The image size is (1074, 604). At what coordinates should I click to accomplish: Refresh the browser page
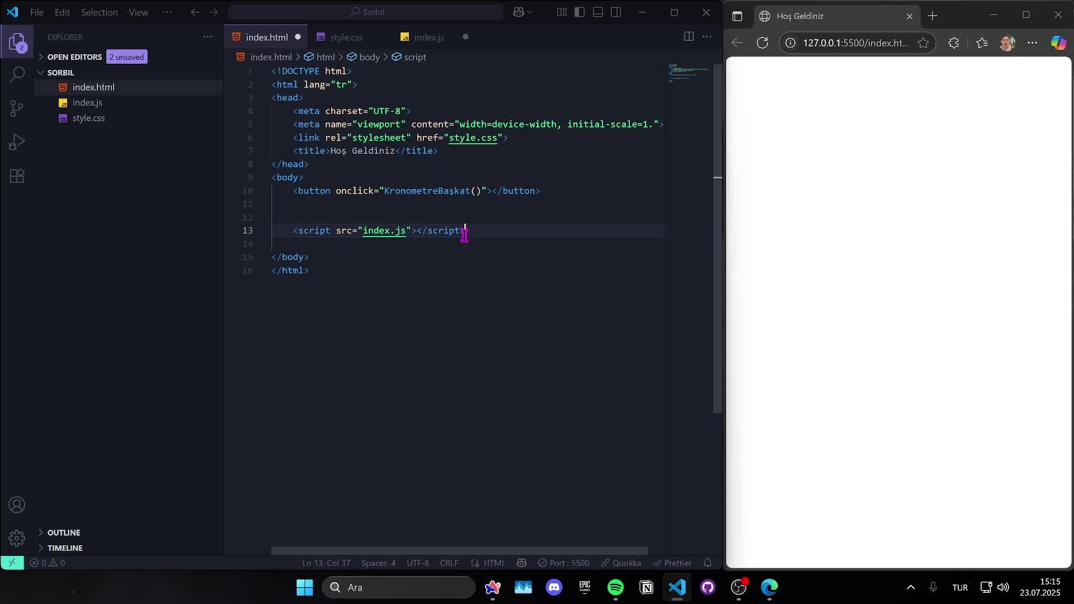tap(762, 43)
